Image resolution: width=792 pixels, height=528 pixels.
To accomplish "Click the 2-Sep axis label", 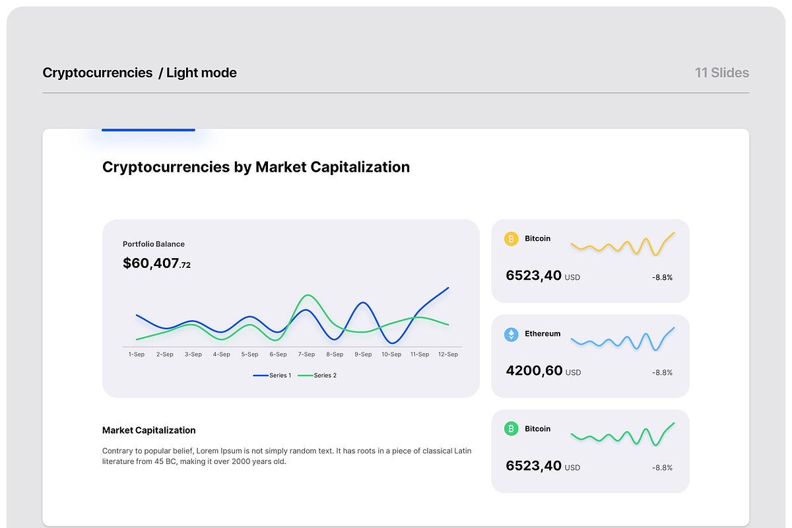I will [x=165, y=354].
